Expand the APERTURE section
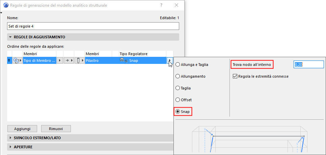Image resolution: width=326 pixels, height=155 pixels. click(x=90, y=147)
